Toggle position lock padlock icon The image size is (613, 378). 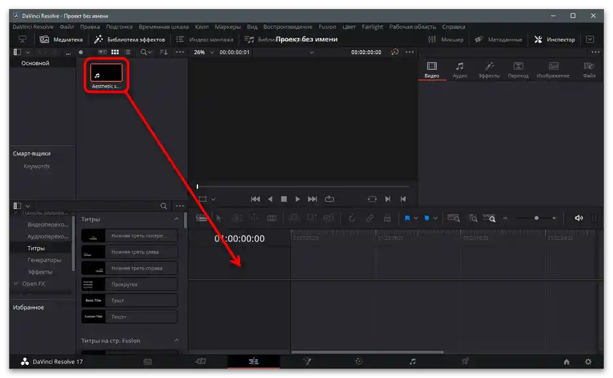click(x=387, y=218)
